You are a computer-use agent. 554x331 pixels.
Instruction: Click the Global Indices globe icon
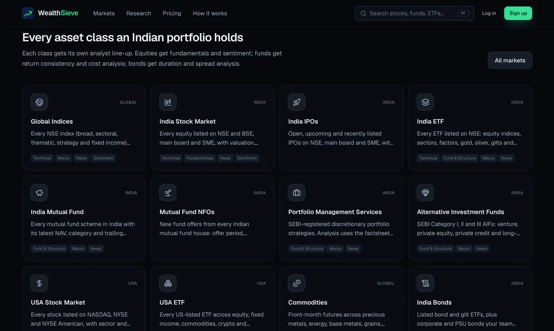tap(39, 102)
